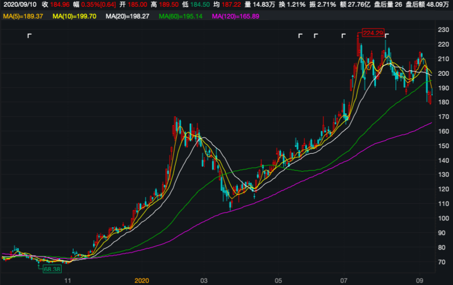The height and width of the screenshot is (285, 453).
Task: Select the middle flag of the five markers
Action: (x=315, y=36)
